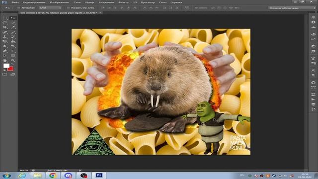Open the tool preset picker arrow
Image resolution: width=318 pixels, height=179 pixels.
[12, 8]
